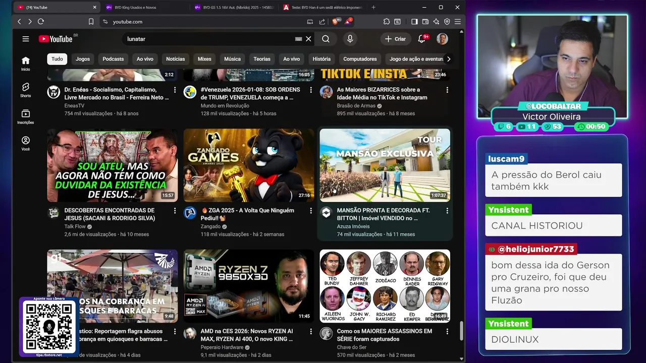Click the youtube.com address bar

[x=202, y=22]
